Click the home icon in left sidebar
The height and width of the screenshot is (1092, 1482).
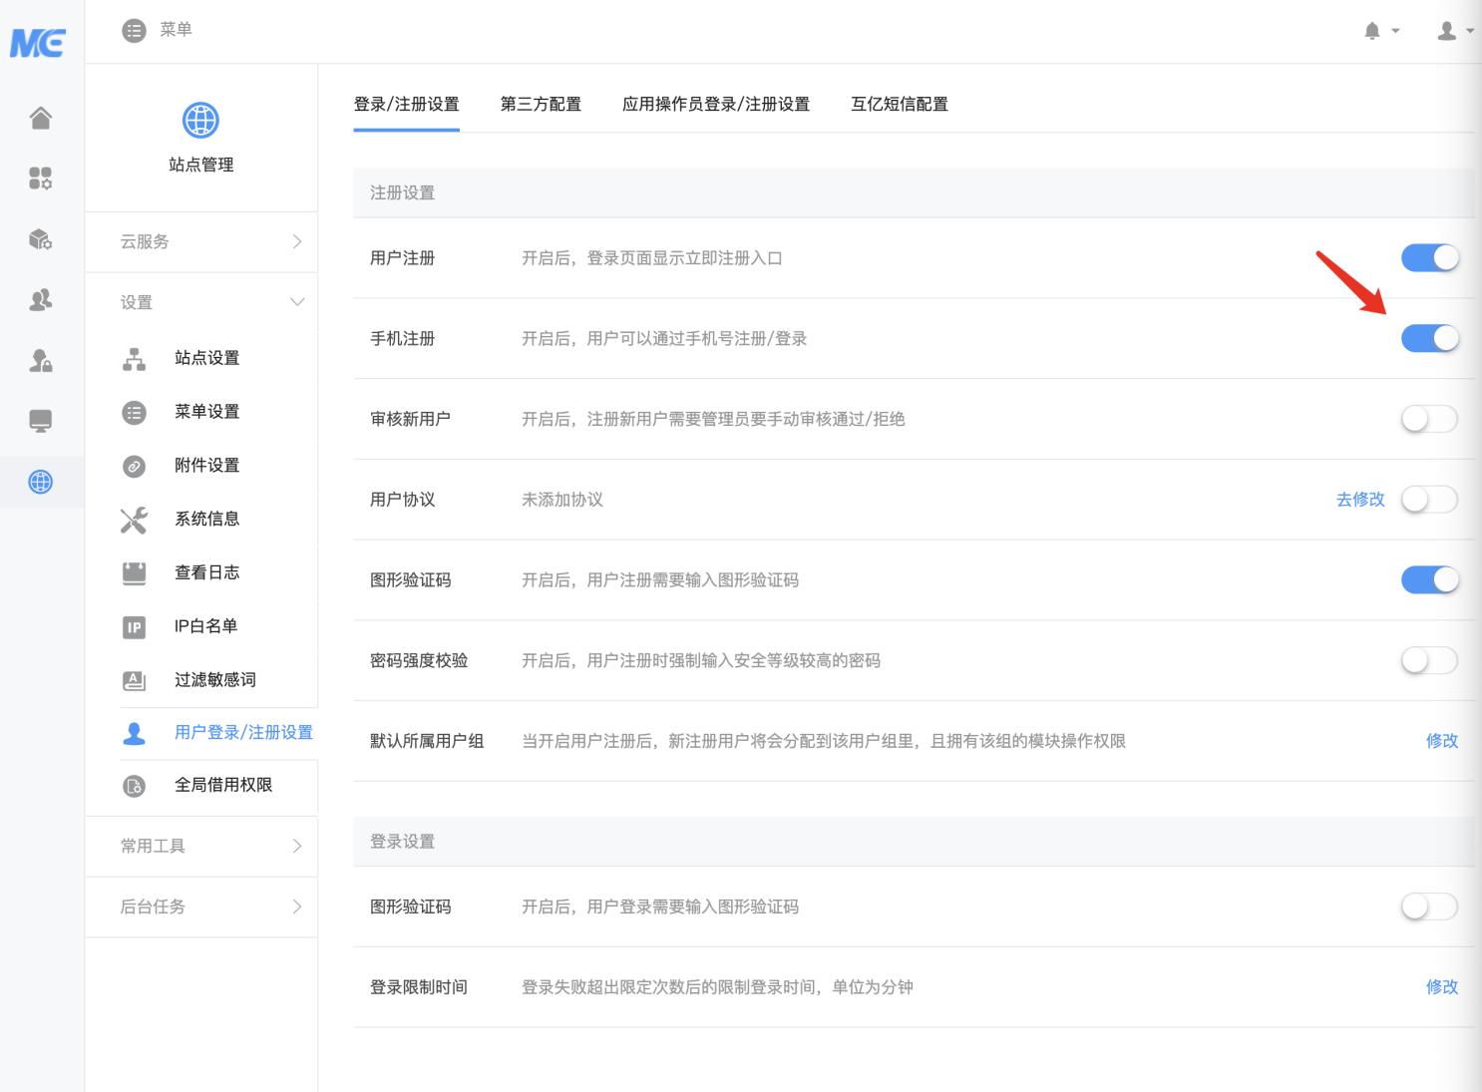point(41,118)
